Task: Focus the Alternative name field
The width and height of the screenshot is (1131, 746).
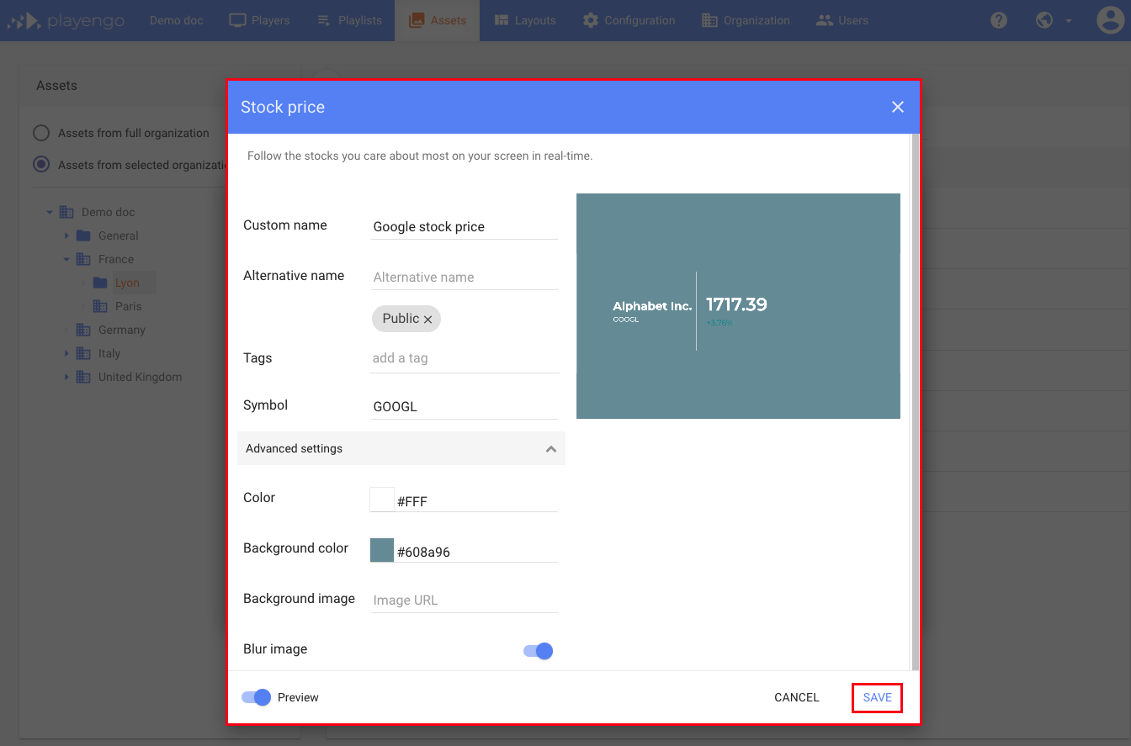Action: [465, 277]
